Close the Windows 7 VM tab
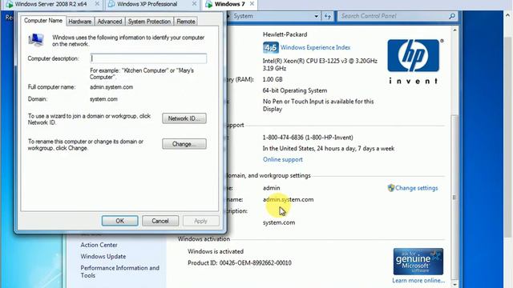 click(x=252, y=4)
